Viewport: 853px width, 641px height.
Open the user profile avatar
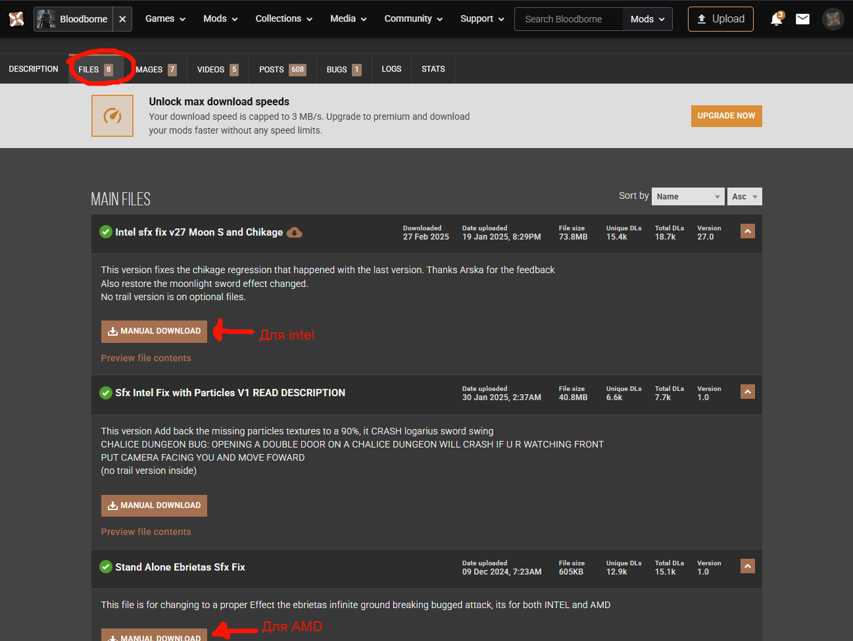point(833,19)
